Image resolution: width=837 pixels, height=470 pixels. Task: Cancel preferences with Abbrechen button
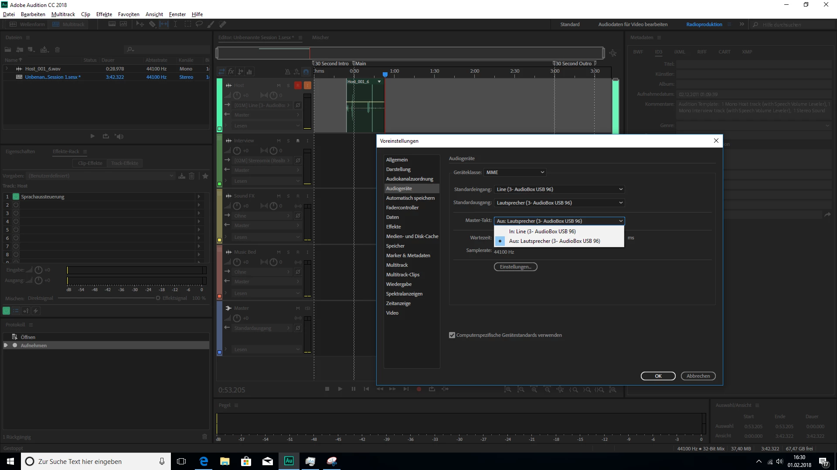(698, 376)
